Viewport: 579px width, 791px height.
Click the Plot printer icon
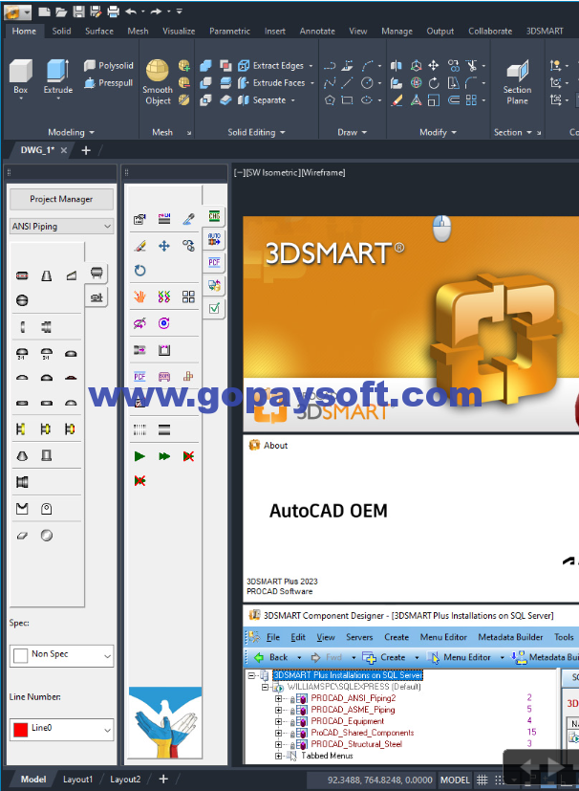(x=114, y=11)
